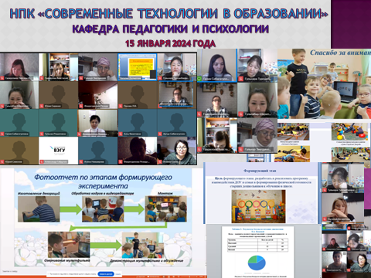Click muted mic icon on Гульназ Решетова tile
Image resolution: width=371 pixels, height=278 pixels.
point(42,134)
